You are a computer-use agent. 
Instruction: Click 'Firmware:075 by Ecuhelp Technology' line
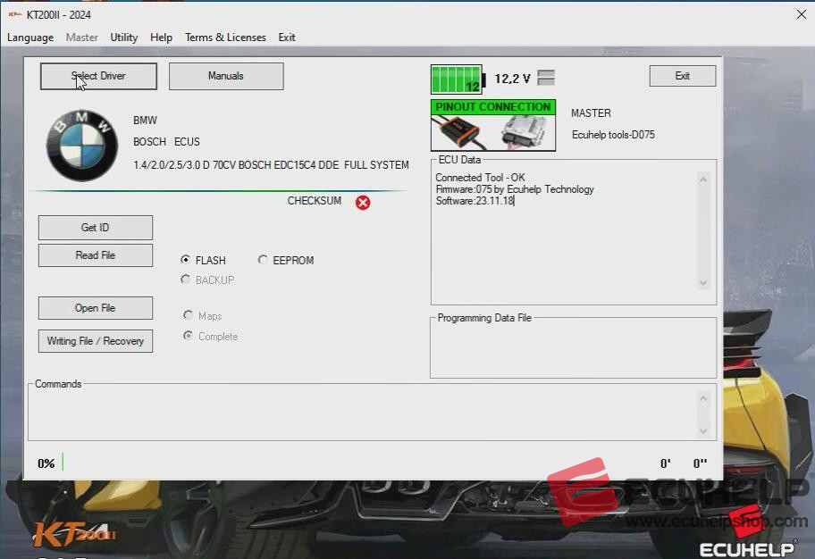pyautogui.click(x=515, y=189)
